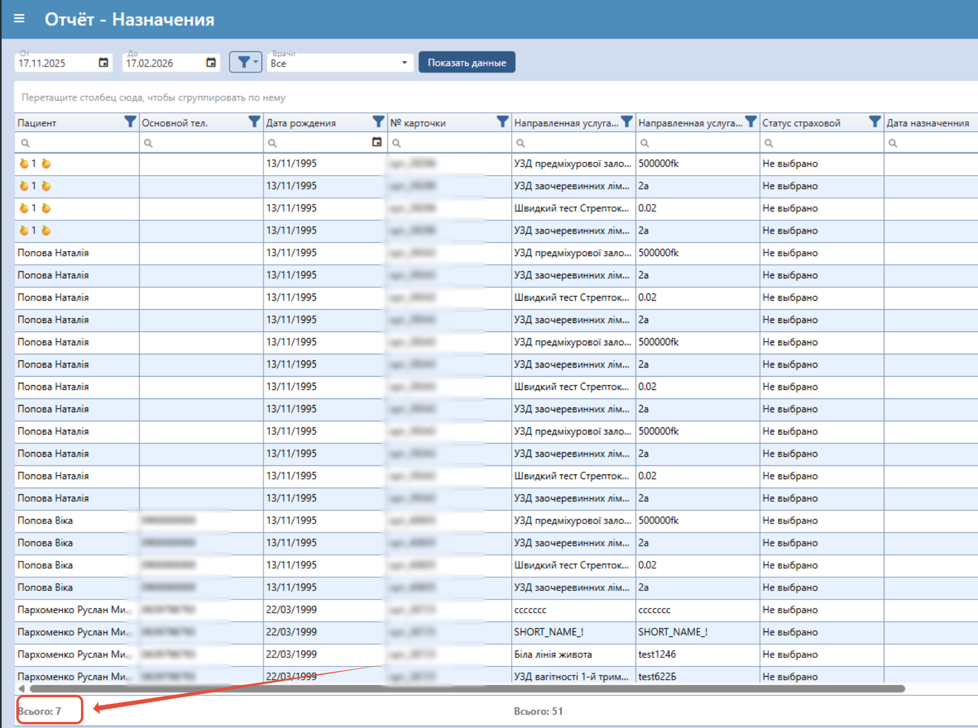Viewport: 978px width, 728px height.
Task: Open calendar for the 'От' start date
Action: (x=103, y=63)
